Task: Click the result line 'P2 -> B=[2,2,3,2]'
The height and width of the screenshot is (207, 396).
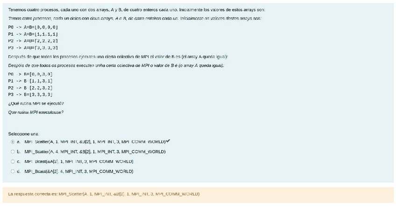Action: point(30,88)
